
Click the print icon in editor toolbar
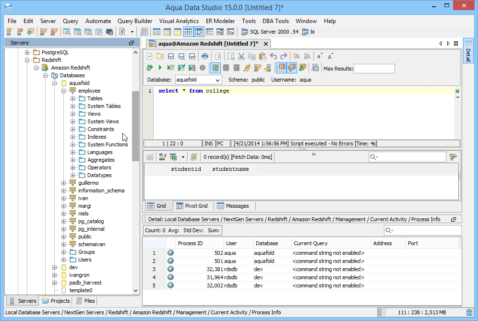tap(205, 57)
